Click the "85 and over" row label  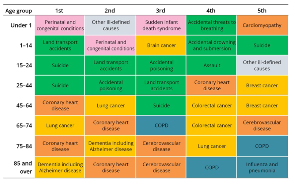(x=23, y=168)
